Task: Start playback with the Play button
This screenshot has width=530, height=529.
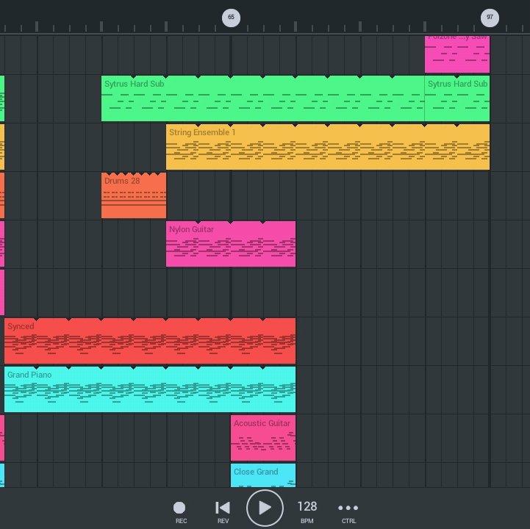Action: (265, 508)
